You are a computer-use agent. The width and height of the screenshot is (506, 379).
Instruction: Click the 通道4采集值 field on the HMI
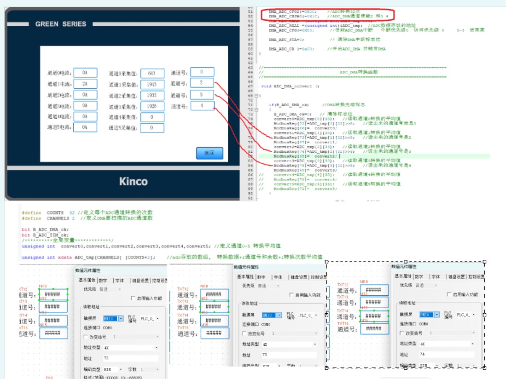(x=152, y=117)
